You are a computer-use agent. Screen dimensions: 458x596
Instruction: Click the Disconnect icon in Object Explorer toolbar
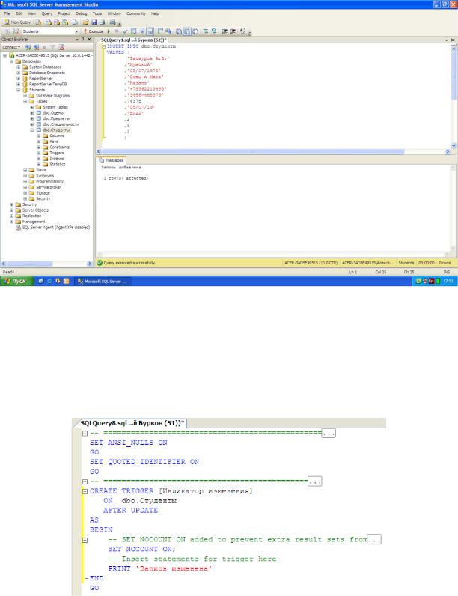tap(36, 47)
